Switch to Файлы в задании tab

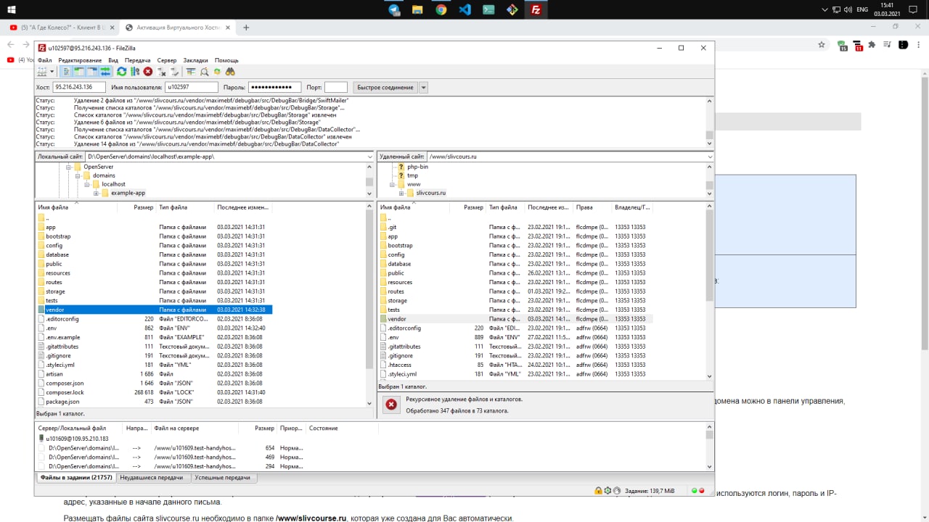tap(76, 478)
